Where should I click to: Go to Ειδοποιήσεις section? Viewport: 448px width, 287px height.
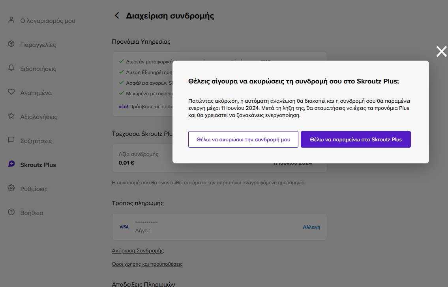pos(38,69)
